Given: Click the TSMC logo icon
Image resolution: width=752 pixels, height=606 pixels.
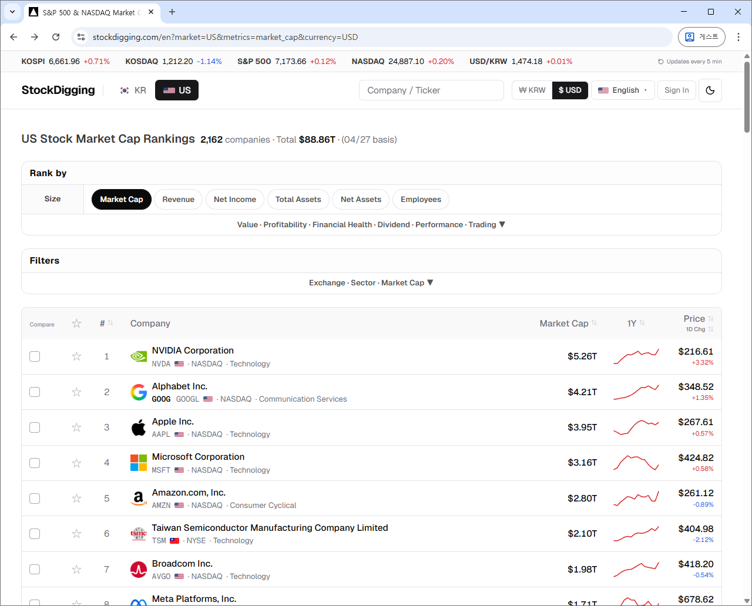Looking at the screenshot, I should coord(139,534).
